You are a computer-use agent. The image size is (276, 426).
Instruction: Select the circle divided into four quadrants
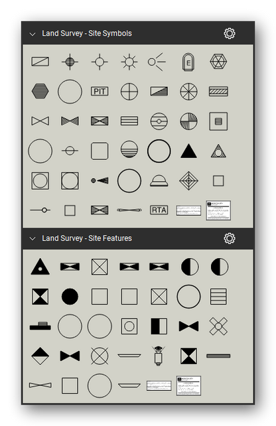point(129,92)
